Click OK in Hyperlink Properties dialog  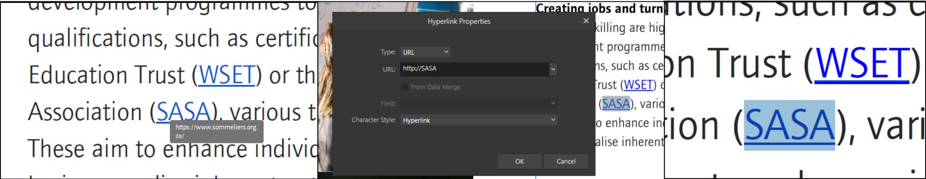coord(519,161)
